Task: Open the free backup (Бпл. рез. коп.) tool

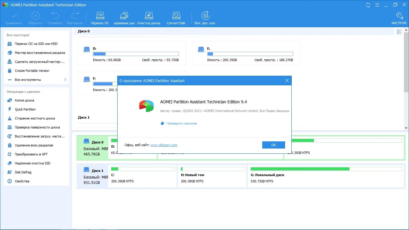Action: (x=205, y=18)
